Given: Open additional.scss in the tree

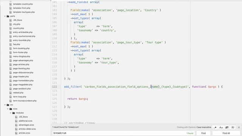Looking at the screenshot, I should click(x=25, y=121).
